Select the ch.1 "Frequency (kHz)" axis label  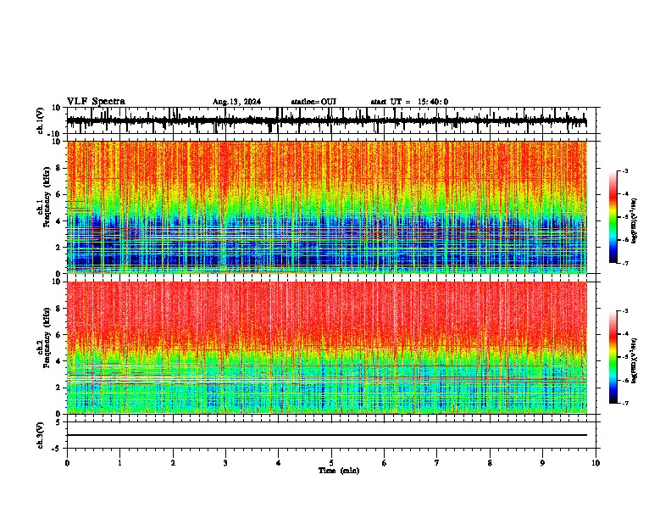(47, 198)
